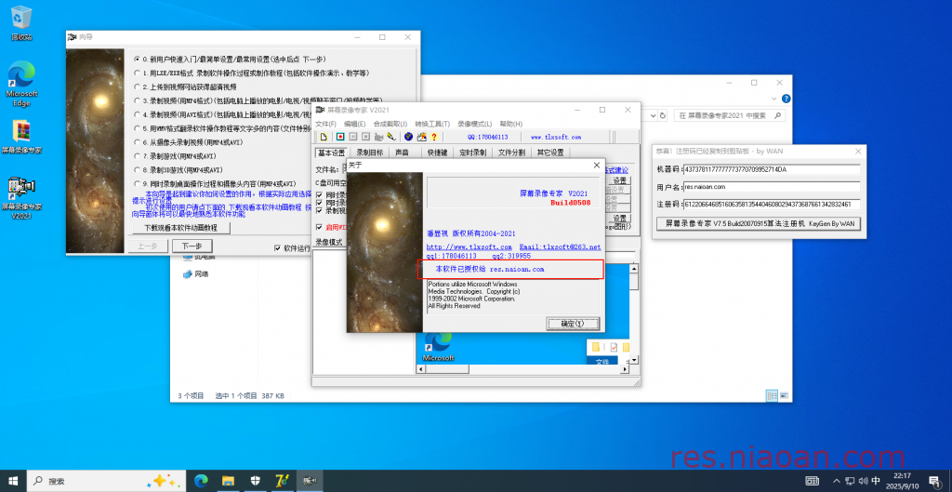Click the volume tray icon

[x=863, y=481]
